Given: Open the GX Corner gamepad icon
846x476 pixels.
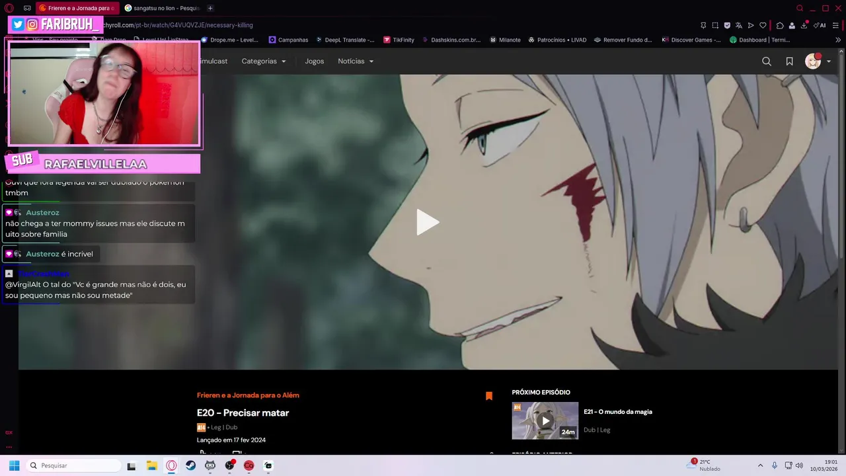Looking at the screenshot, I should (27, 8).
